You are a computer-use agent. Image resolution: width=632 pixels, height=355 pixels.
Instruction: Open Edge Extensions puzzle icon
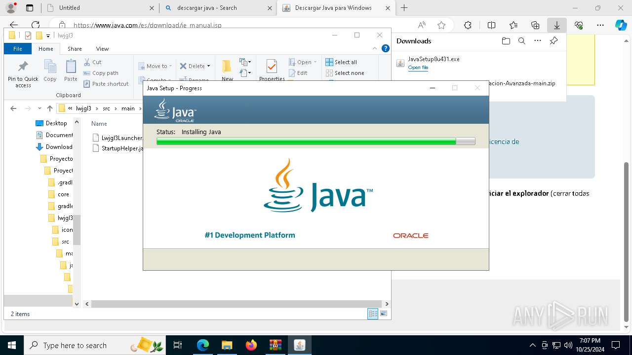point(468,25)
